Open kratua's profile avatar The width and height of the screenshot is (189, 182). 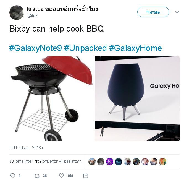coord(17,12)
